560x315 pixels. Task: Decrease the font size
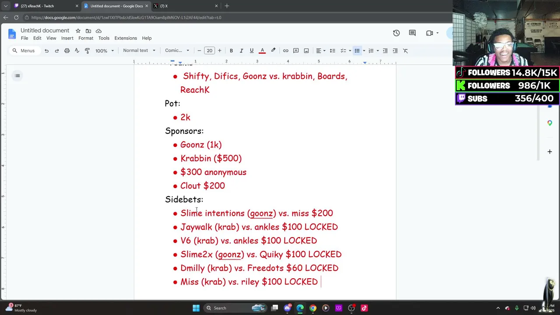(x=199, y=51)
